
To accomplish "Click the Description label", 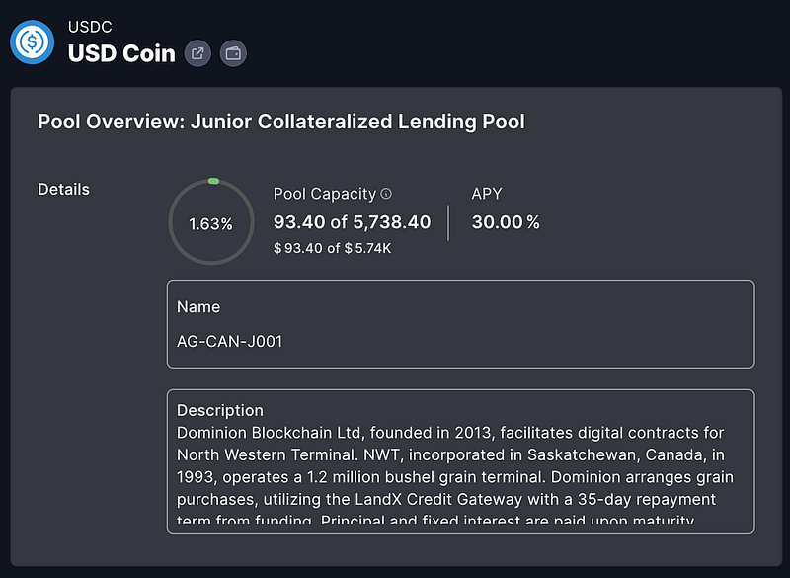I will tap(220, 410).
